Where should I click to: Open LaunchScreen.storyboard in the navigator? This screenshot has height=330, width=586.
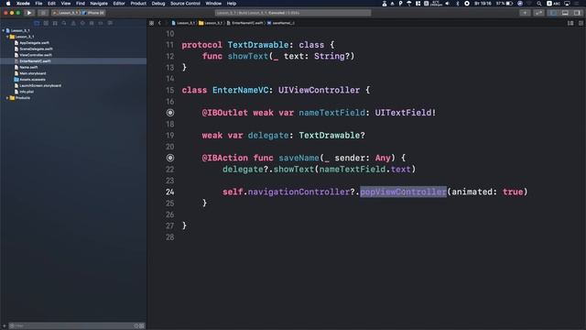point(40,85)
